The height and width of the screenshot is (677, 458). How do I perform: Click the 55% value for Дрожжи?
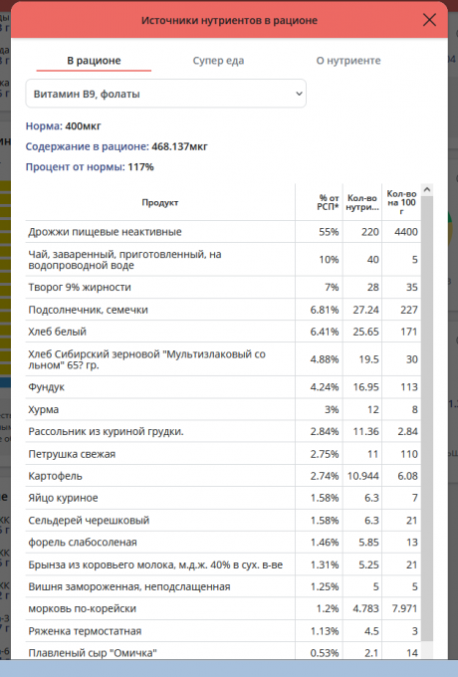(329, 232)
